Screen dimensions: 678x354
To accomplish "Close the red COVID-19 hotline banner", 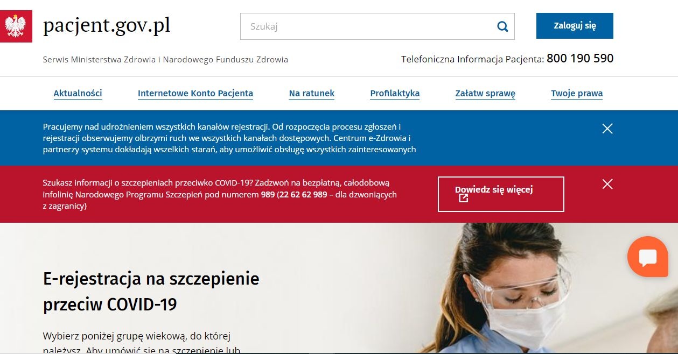I will tap(607, 185).
